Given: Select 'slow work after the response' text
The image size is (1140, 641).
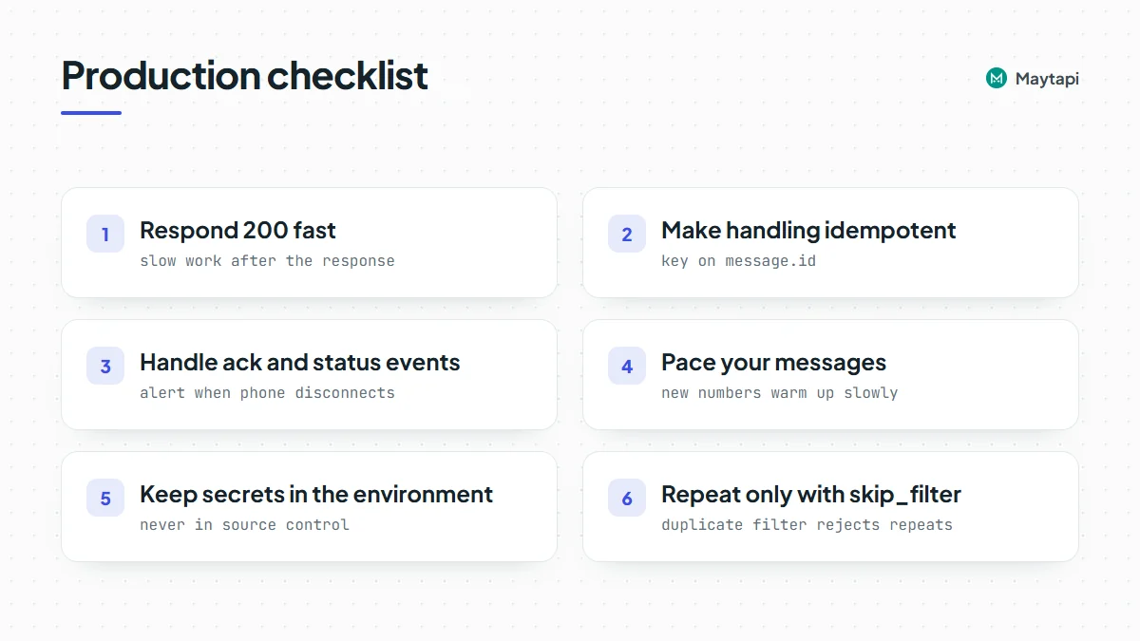Looking at the screenshot, I should pyautogui.click(x=267, y=260).
